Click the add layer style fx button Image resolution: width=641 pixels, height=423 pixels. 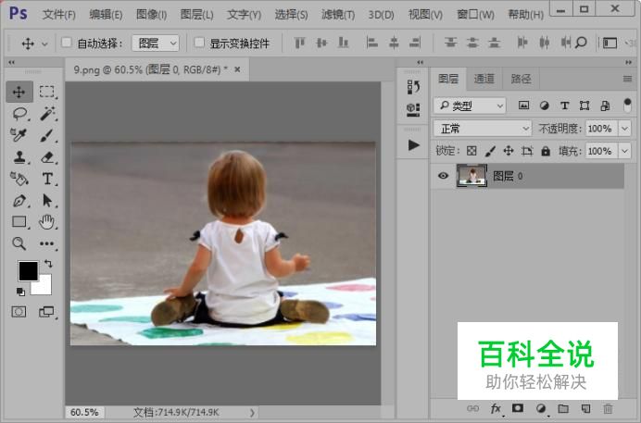[496, 408]
